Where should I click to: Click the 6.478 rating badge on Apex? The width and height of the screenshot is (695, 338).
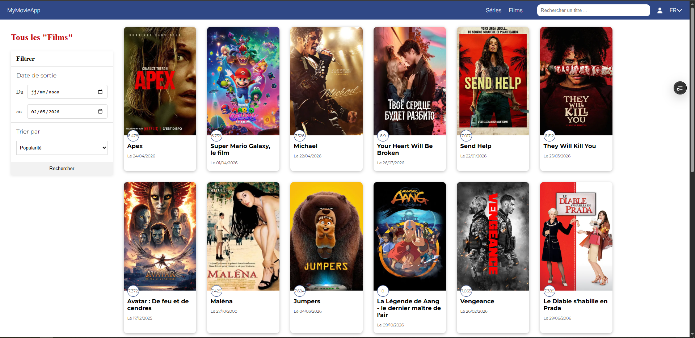pos(133,136)
